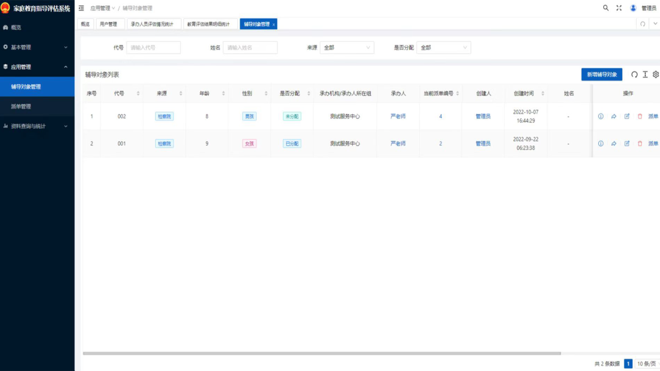The width and height of the screenshot is (660, 371).
Task: Open dispatch order number 2 link
Action: (441, 143)
